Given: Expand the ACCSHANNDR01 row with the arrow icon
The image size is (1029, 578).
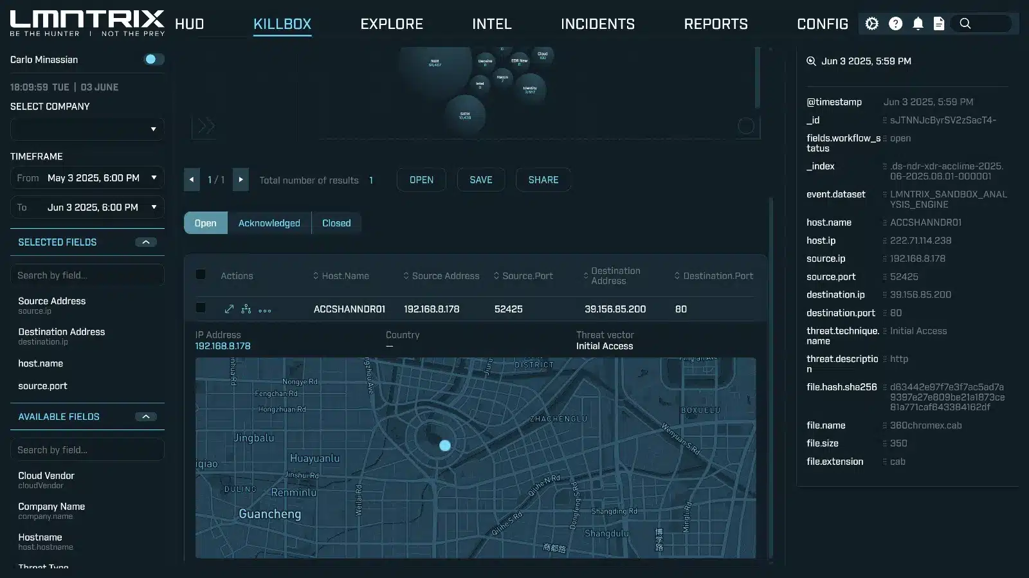Looking at the screenshot, I should point(229,309).
